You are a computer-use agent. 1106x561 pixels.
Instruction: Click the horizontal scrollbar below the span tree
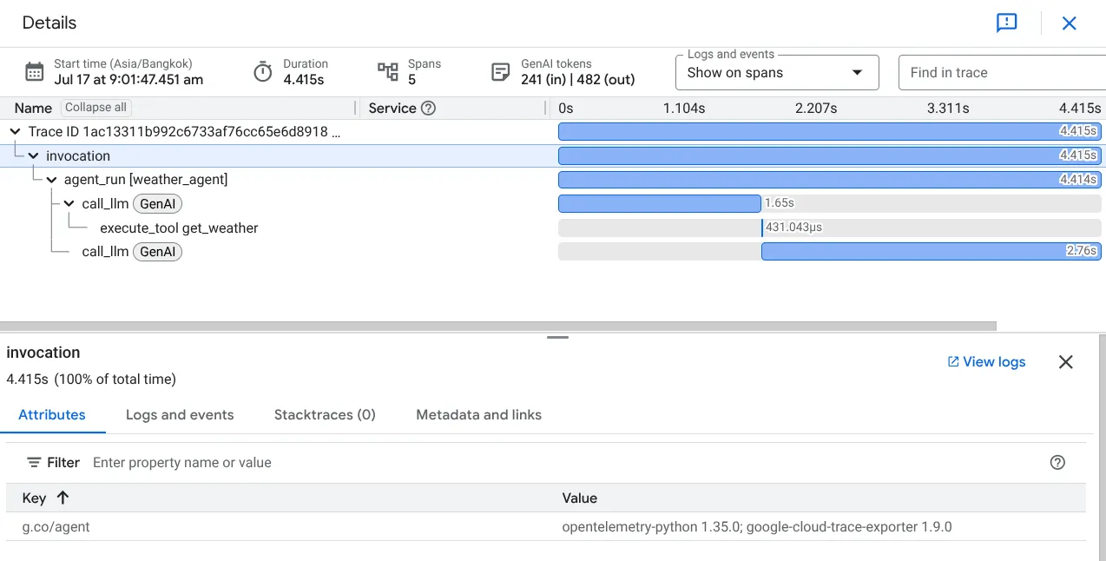(x=499, y=323)
